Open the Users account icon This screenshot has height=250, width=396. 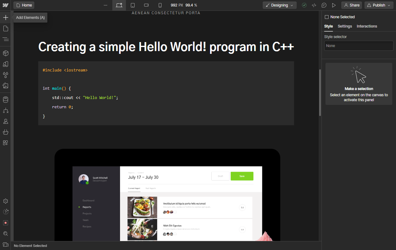click(x=6, y=121)
